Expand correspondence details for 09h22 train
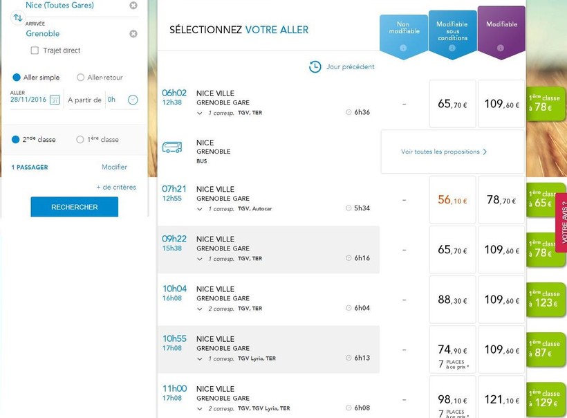567x418 pixels. 200,259
